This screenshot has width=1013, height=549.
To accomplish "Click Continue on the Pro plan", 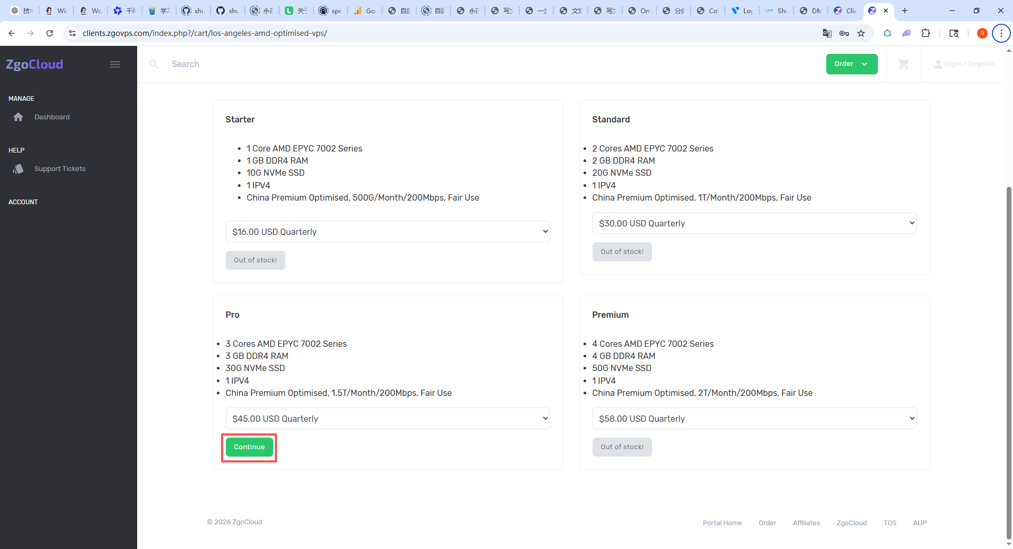I will pyautogui.click(x=250, y=447).
